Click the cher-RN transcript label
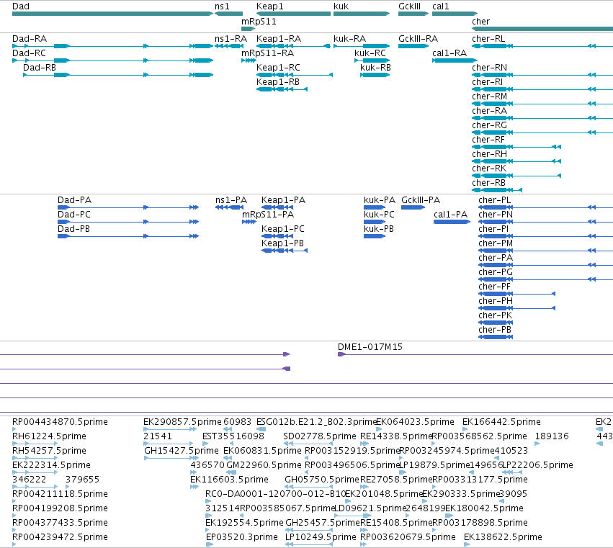This screenshot has height=548, width=613. click(x=489, y=68)
